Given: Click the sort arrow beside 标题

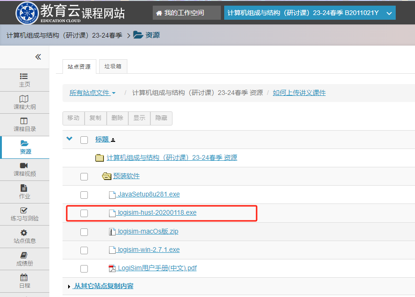Looking at the screenshot, I should [113, 140].
